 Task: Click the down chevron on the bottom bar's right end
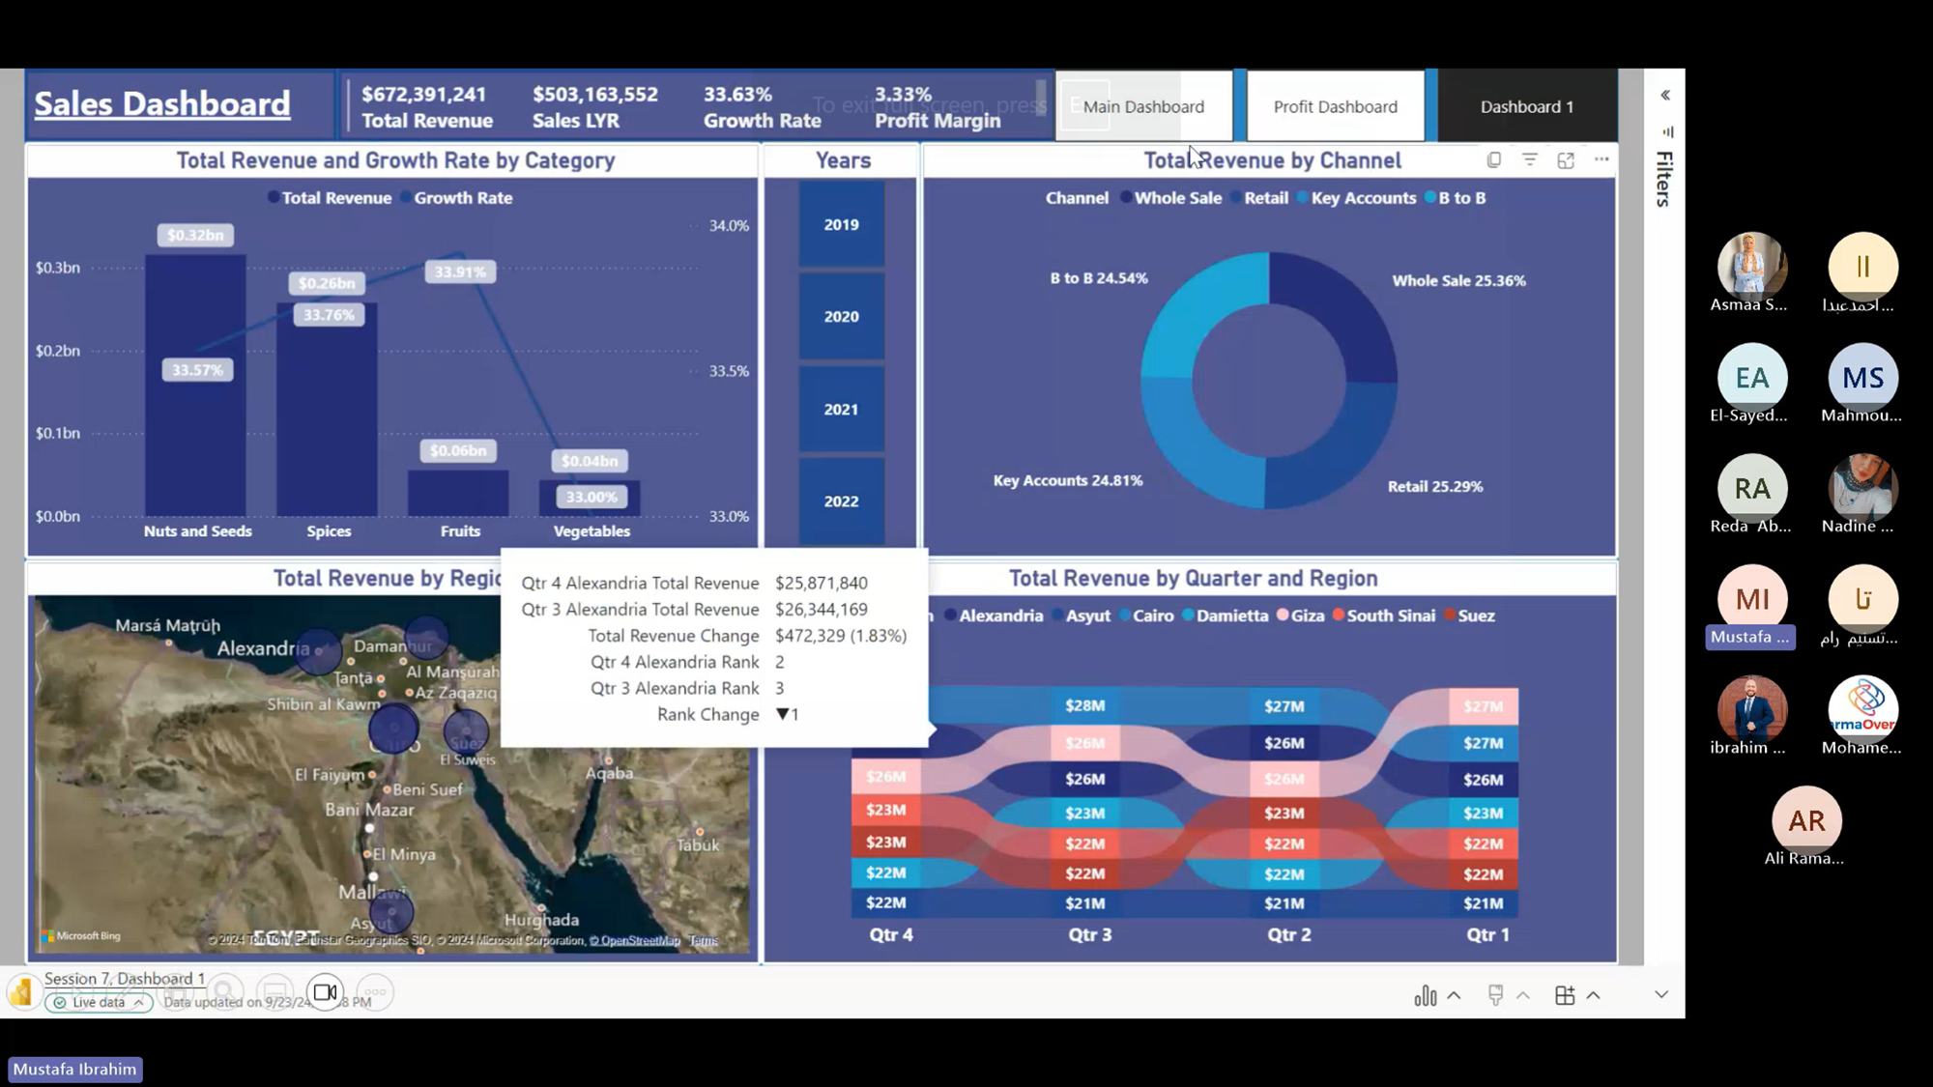coord(1661,994)
